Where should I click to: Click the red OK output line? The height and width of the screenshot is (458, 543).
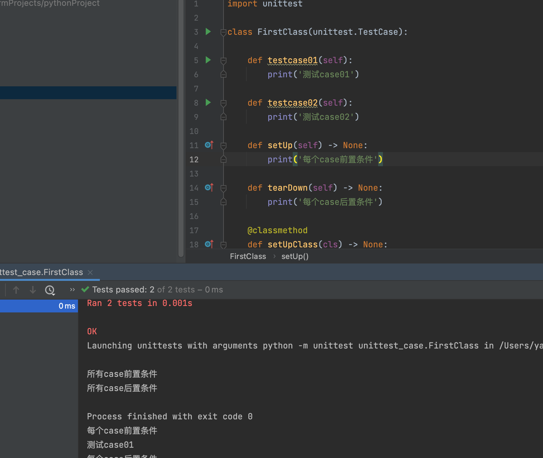tap(92, 331)
